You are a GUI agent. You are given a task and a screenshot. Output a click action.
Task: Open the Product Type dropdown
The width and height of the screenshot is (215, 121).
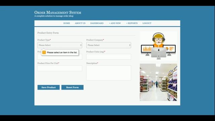pos(60,45)
